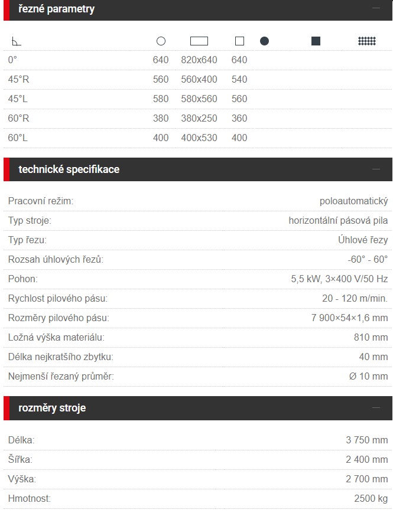Screen dimensions: 393x513
Task: Collapse the technické specifikace section
Action: 376,169
